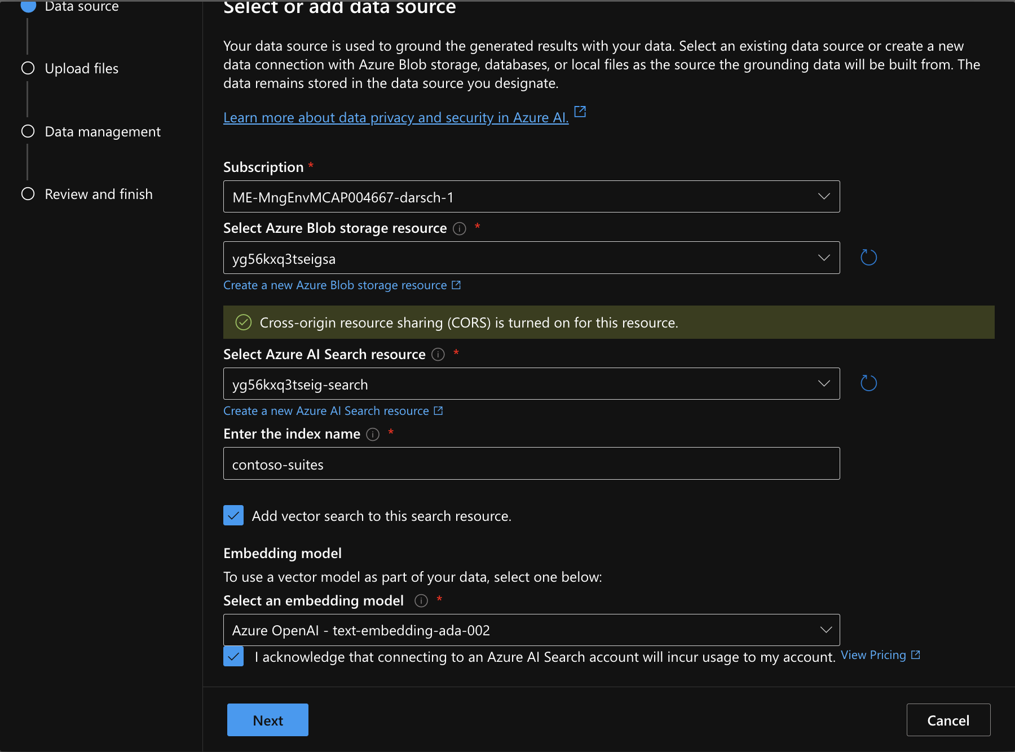The image size is (1015, 752).
Task: Click the Cancel button
Action: pyautogui.click(x=948, y=720)
